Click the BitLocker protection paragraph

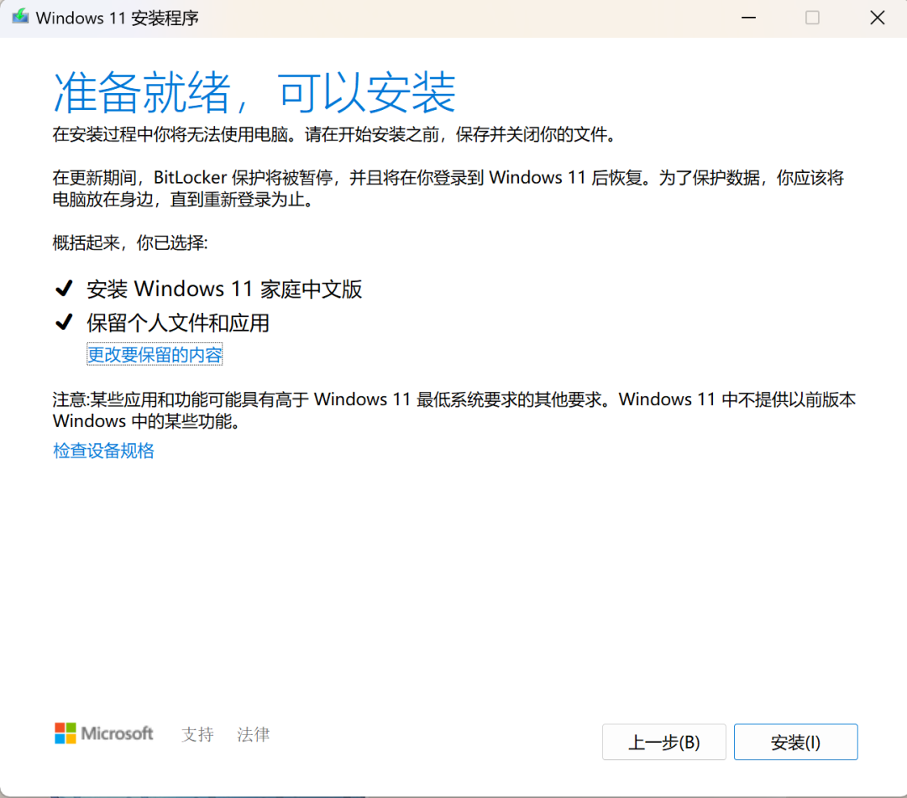point(448,188)
